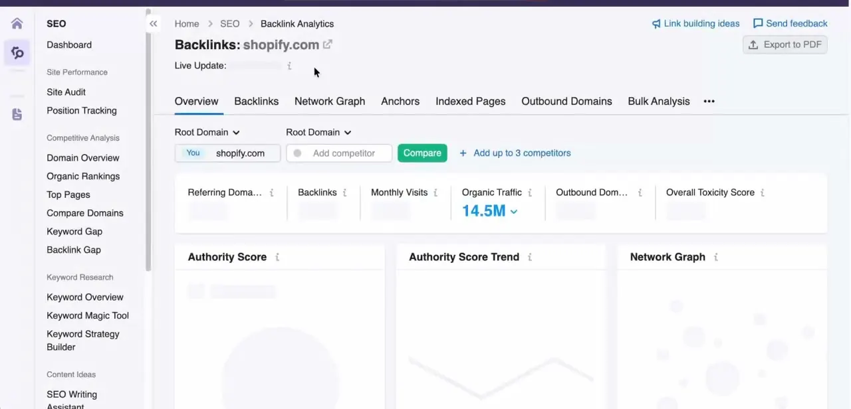The image size is (851, 409).
Task: Collapse the sidebar with double chevron icon
Action: pos(154,24)
